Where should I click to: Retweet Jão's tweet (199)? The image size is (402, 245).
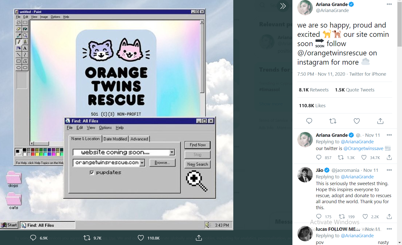[342, 216]
